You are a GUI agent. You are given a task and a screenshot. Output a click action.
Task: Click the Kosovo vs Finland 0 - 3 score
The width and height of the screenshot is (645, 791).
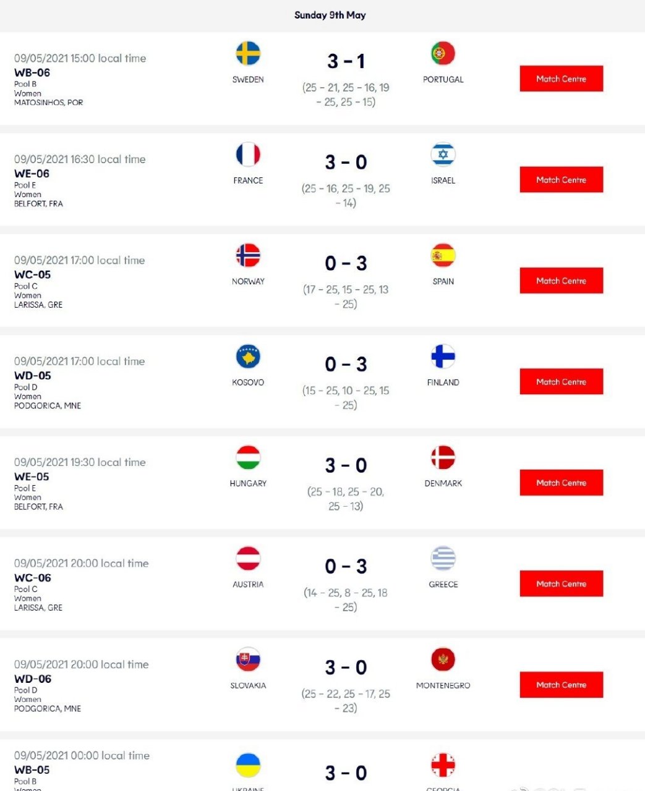[x=346, y=365]
